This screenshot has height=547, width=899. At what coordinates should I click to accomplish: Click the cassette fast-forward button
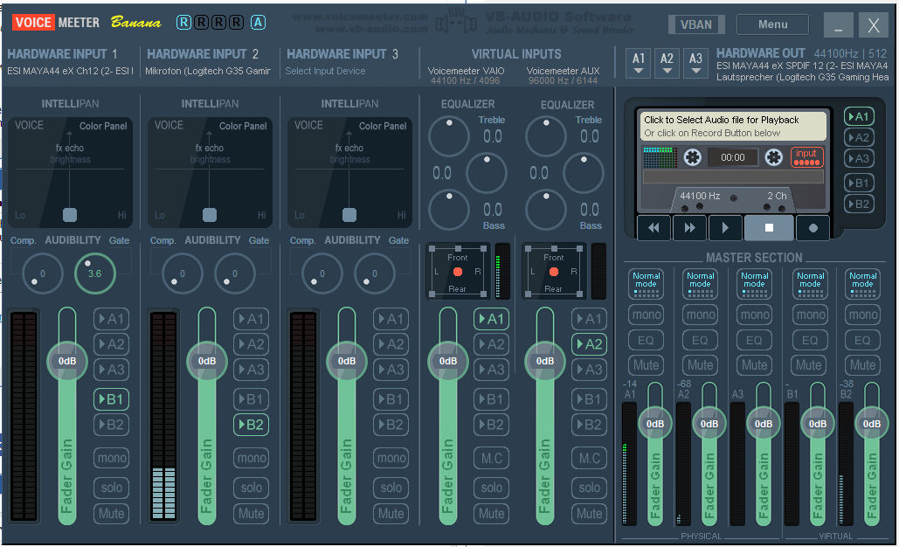tap(689, 228)
